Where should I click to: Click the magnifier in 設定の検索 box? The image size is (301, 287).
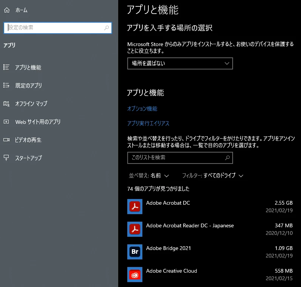[107, 28]
